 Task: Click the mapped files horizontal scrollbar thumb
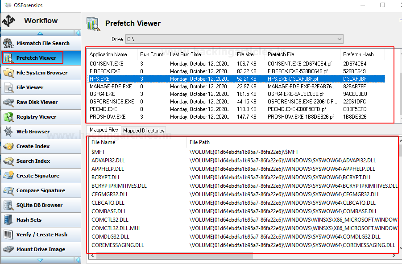(x=174, y=255)
